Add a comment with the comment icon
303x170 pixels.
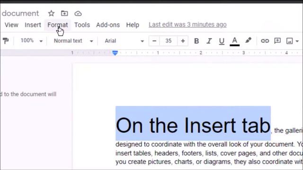[277, 41]
